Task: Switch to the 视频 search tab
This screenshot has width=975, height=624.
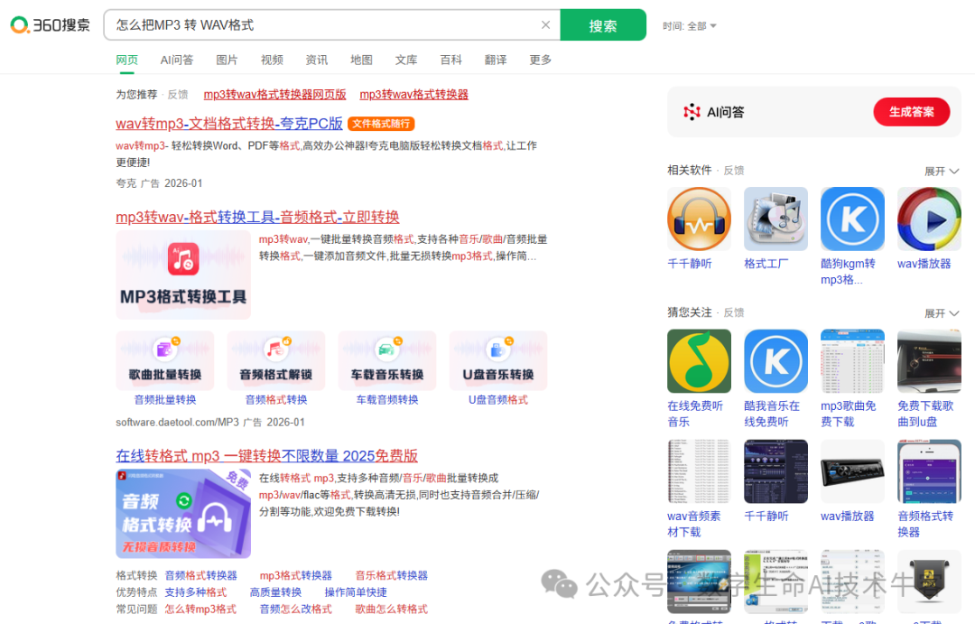Action: 272,60
